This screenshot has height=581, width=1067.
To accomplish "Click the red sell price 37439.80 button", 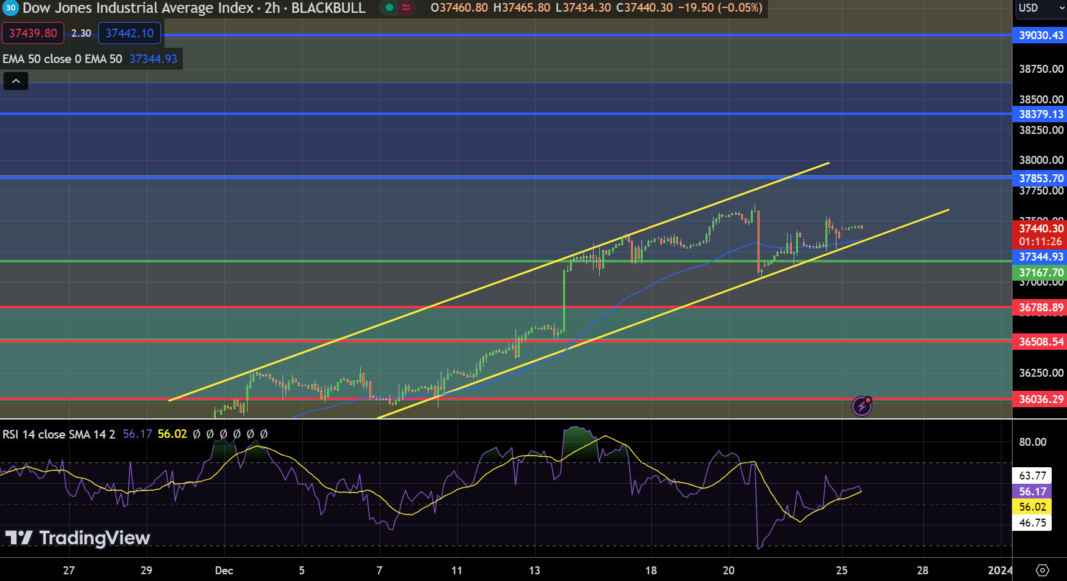I will coord(33,33).
